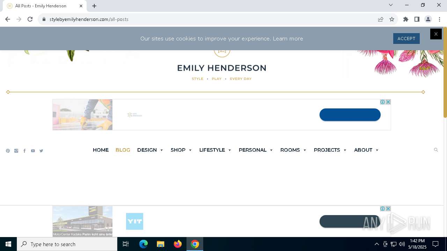Open the LIFESTYLE menu item
Screen dimensions: 447x251
[212, 150]
